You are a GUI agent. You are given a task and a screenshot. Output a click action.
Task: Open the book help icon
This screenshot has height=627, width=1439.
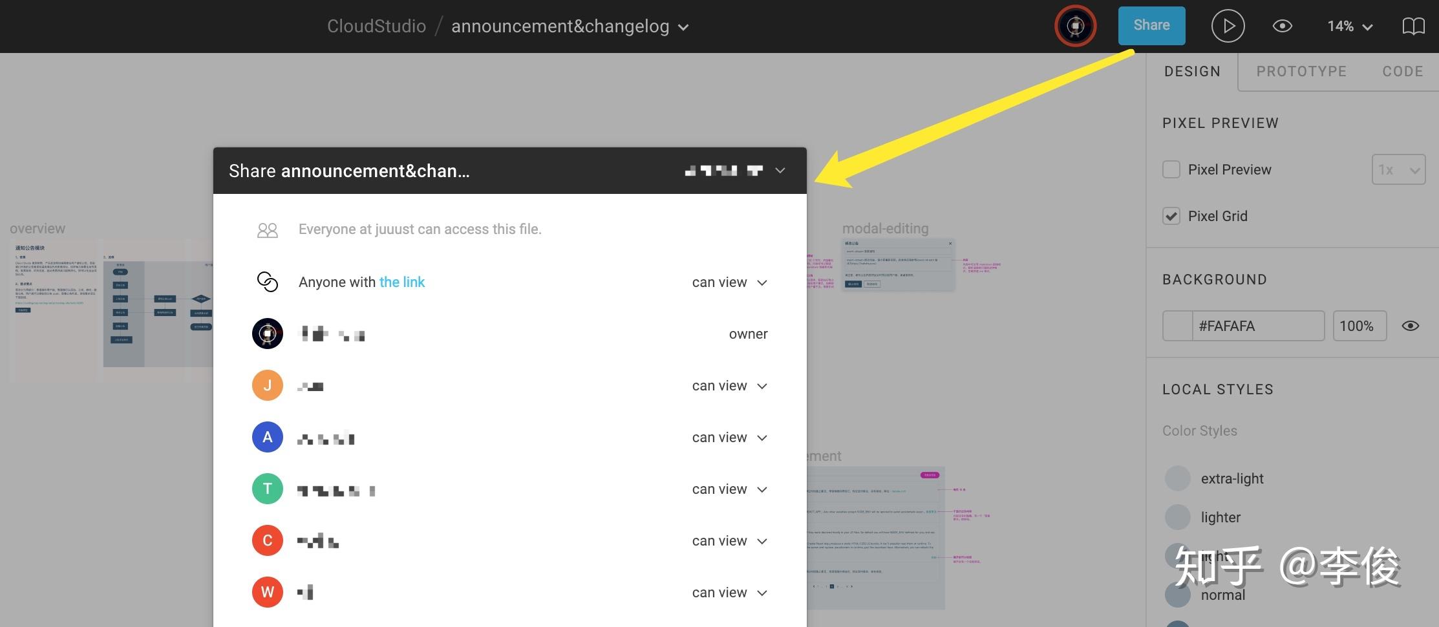(x=1413, y=27)
